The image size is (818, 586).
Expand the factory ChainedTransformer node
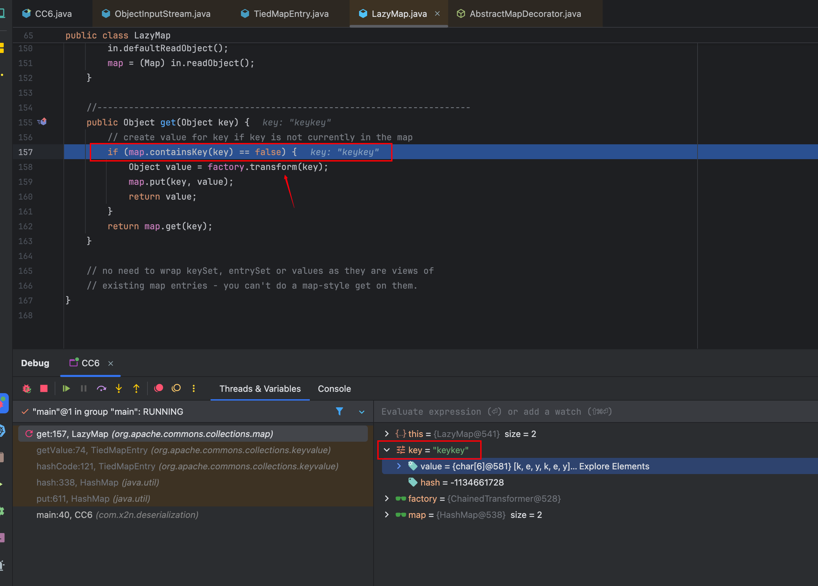tap(387, 498)
